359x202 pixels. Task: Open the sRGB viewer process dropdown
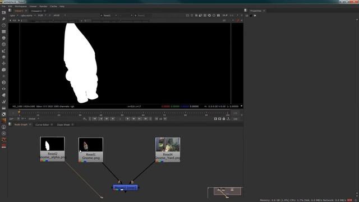pyautogui.click(x=59, y=15)
